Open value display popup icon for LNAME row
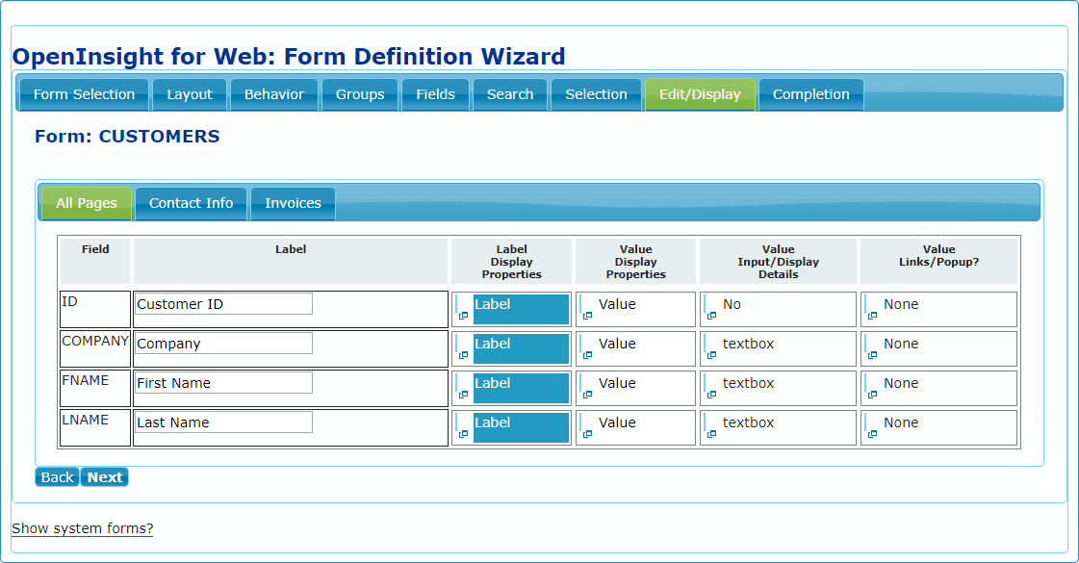Viewport: 1079px width, 563px height. 587,434
